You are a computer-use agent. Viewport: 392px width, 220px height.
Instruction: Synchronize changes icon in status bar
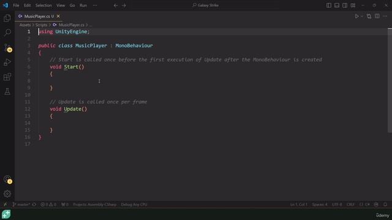34,204
